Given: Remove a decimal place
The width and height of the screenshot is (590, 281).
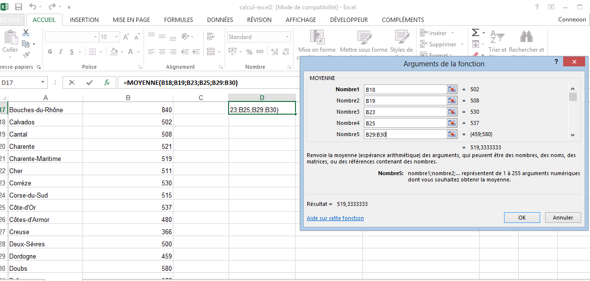Looking at the screenshot, I should (286, 52).
